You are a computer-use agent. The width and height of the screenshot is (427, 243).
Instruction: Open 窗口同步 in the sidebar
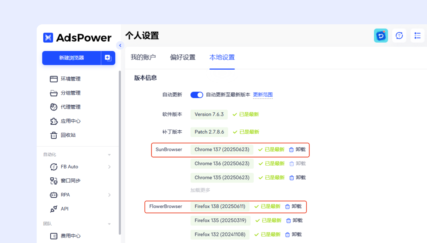tap(71, 181)
